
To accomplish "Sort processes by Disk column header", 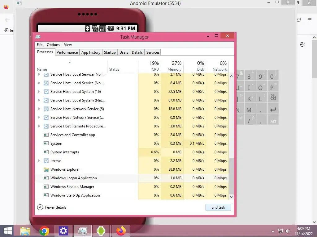I will (195, 66).
